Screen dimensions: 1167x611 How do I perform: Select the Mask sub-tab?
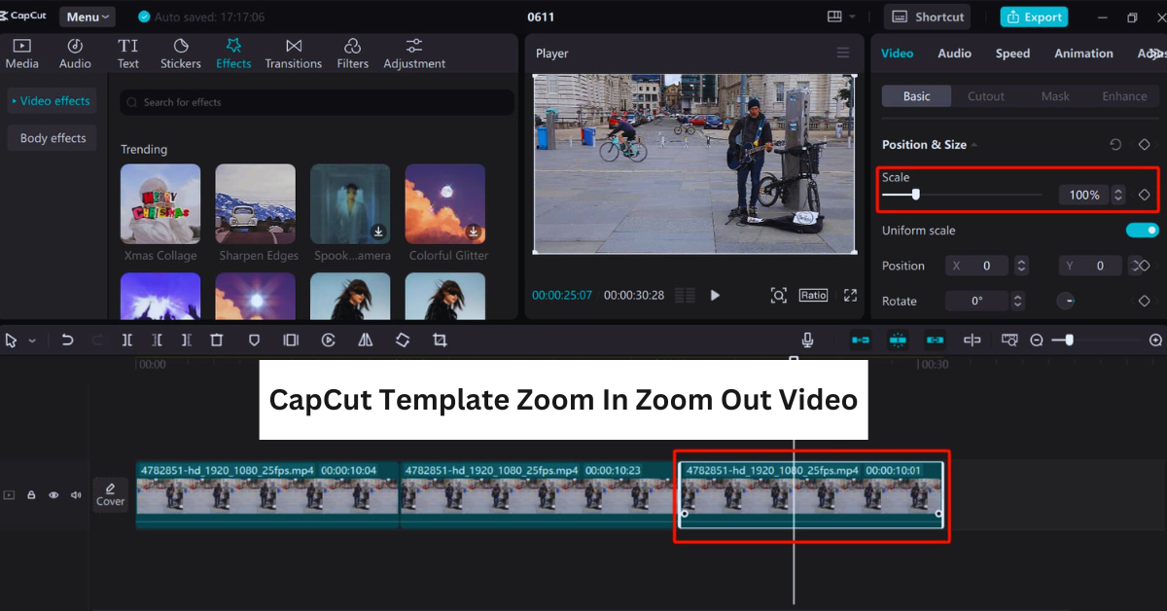(1055, 96)
